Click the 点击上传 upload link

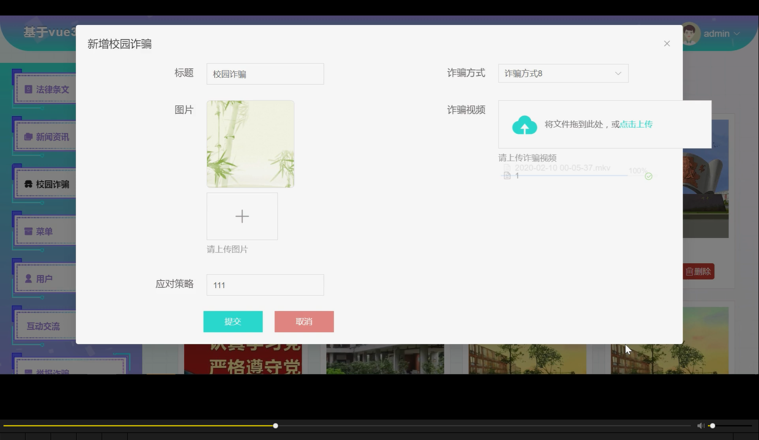click(636, 124)
